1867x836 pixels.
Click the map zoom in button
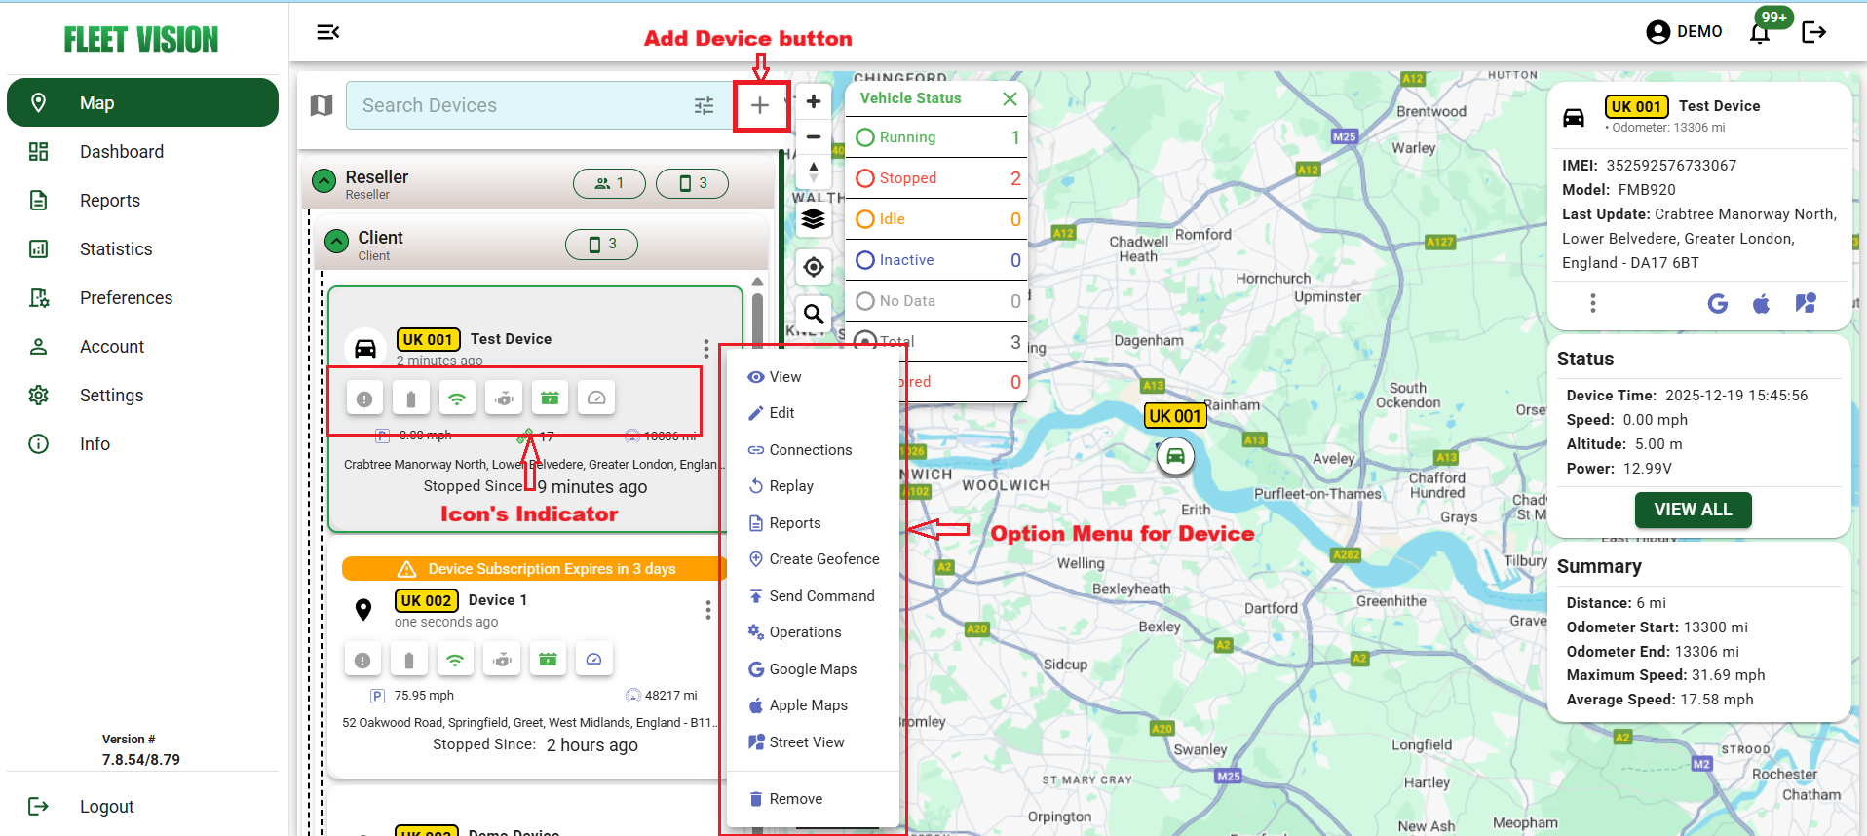coord(814,101)
